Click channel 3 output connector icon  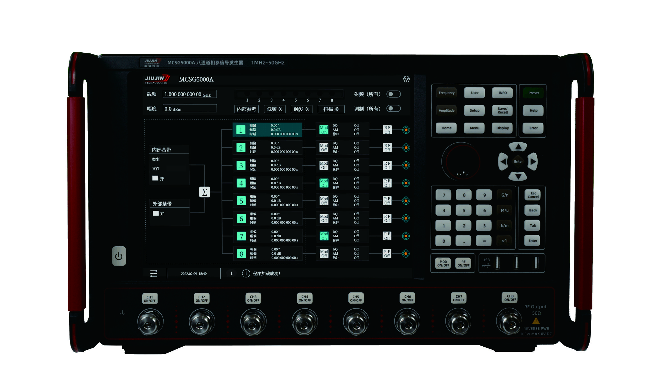coord(406,165)
